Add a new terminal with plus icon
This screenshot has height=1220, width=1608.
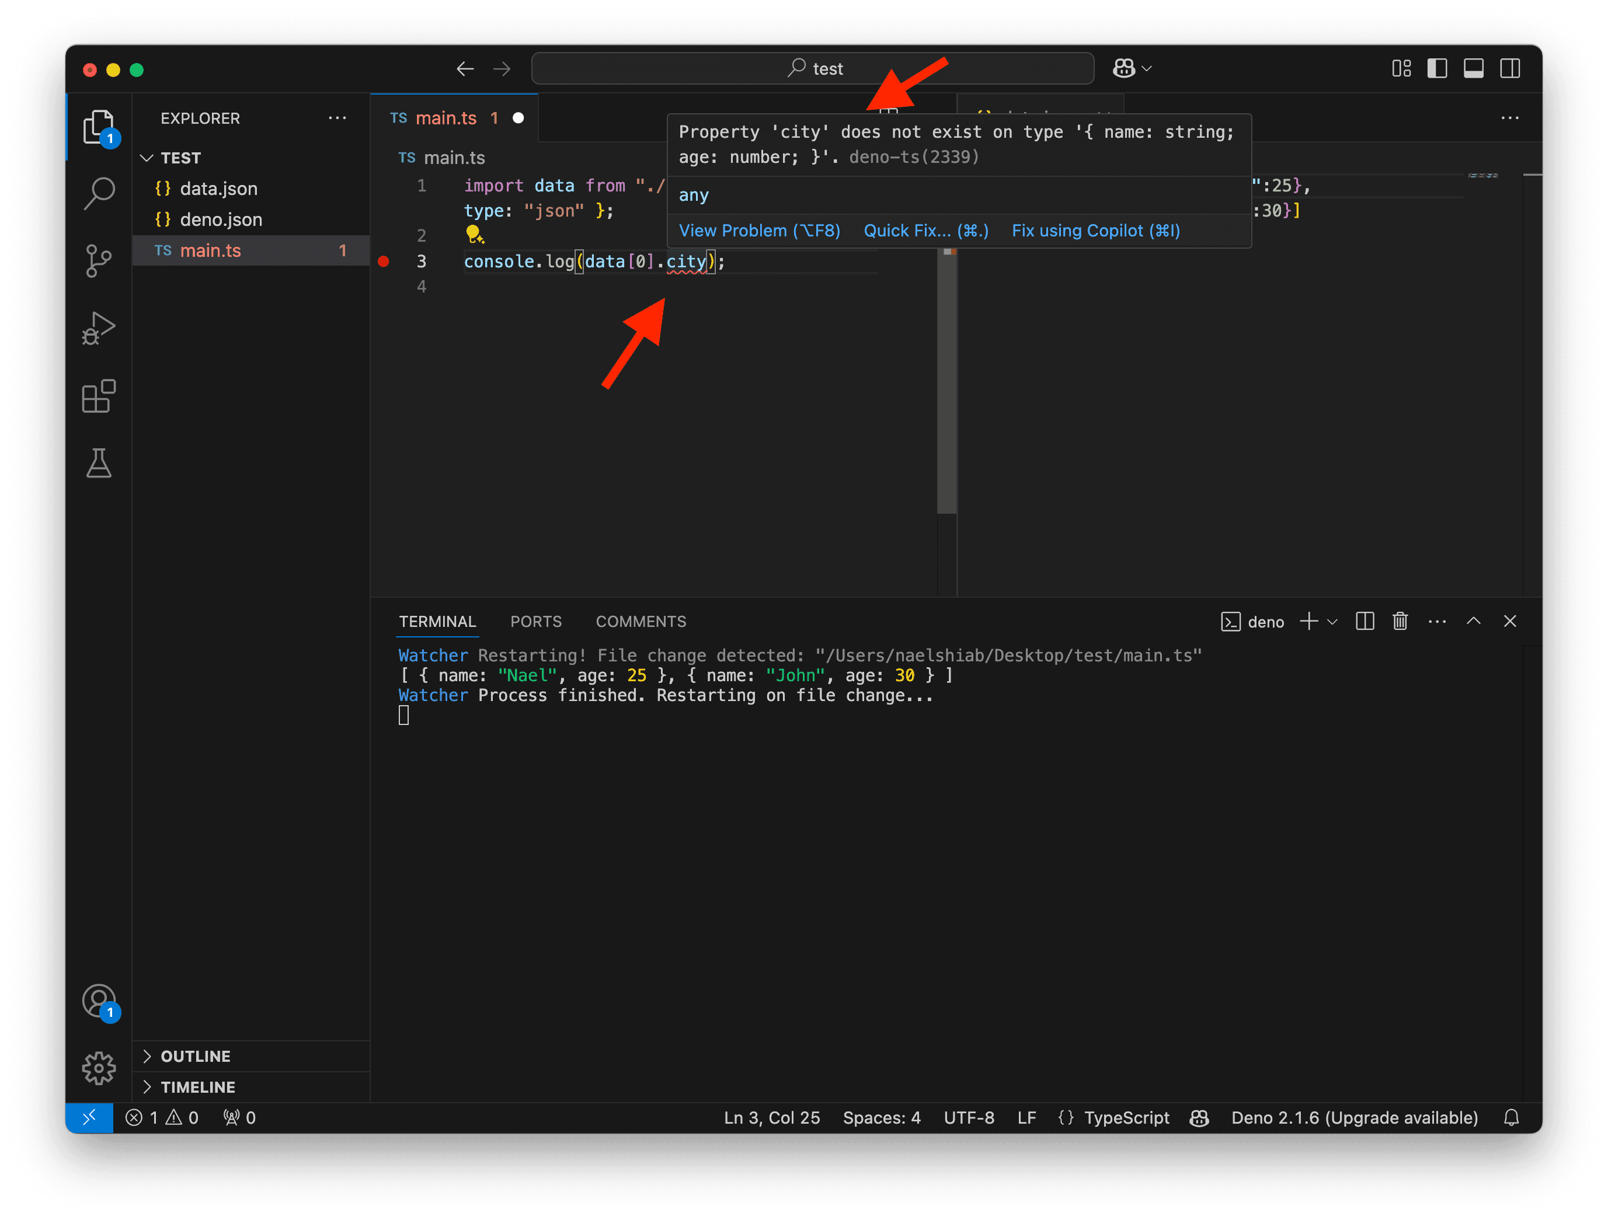click(x=1308, y=621)
